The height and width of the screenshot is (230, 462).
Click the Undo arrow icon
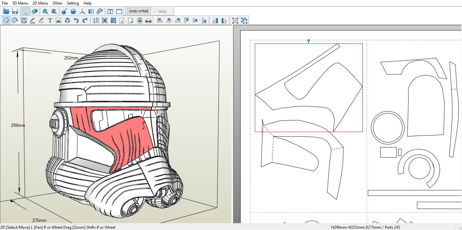click(x=76, y=20)
